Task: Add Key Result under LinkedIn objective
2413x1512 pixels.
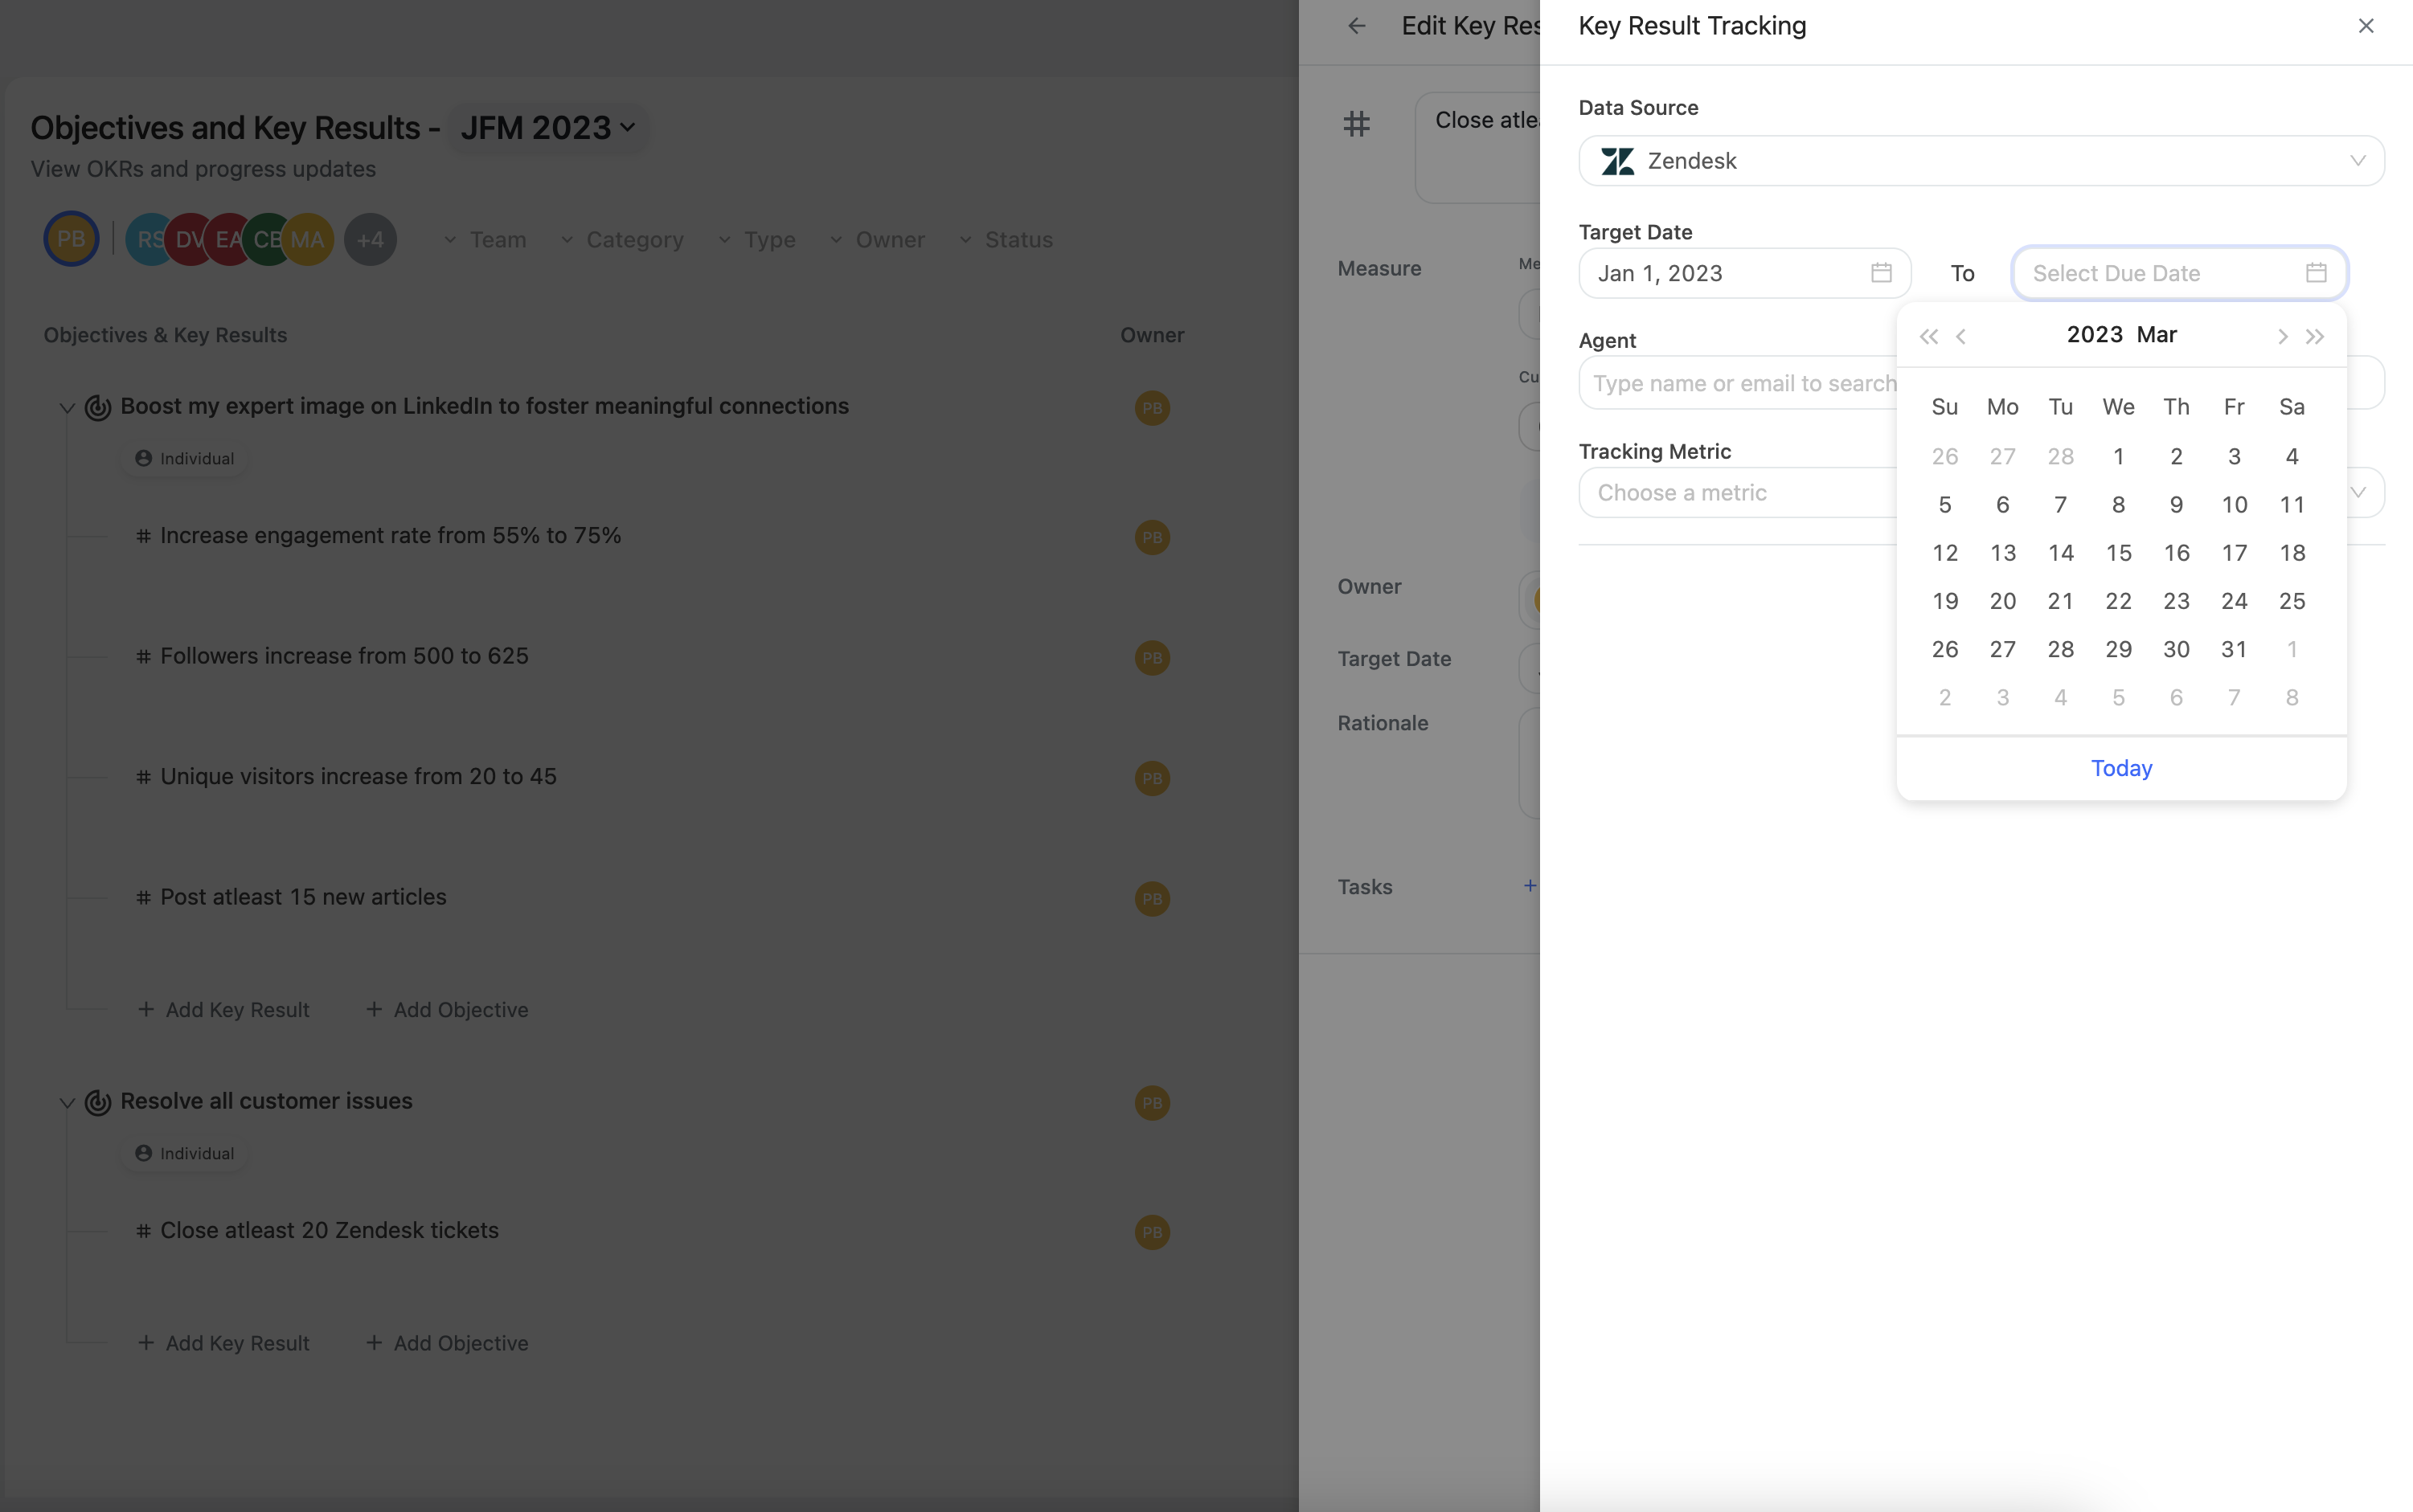Action: coord(223,1010)
